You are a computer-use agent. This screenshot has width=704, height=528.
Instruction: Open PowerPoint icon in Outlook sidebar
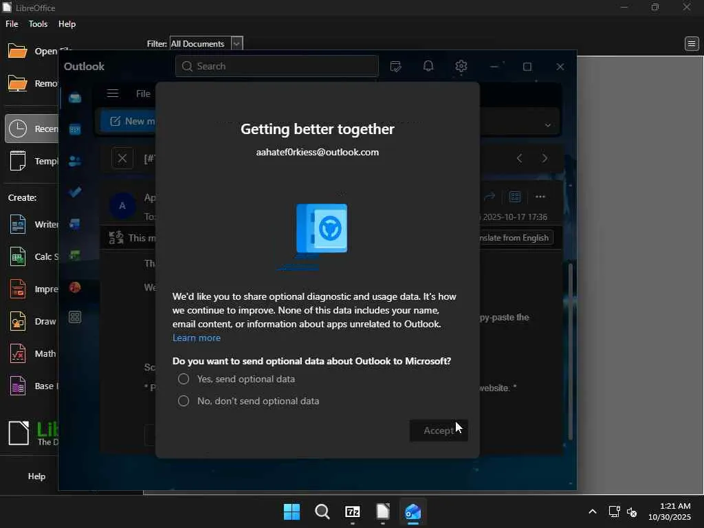click(x=75, y=287)
